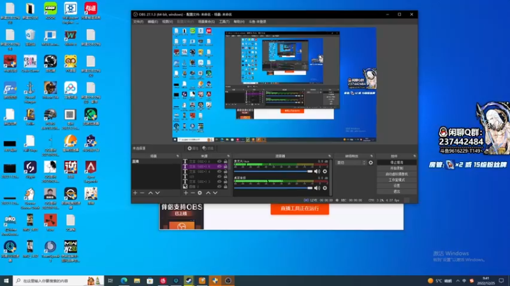Move the scene down with the down arrow
Viewport: 510px width, 286px height.
[x=157, y=193]
